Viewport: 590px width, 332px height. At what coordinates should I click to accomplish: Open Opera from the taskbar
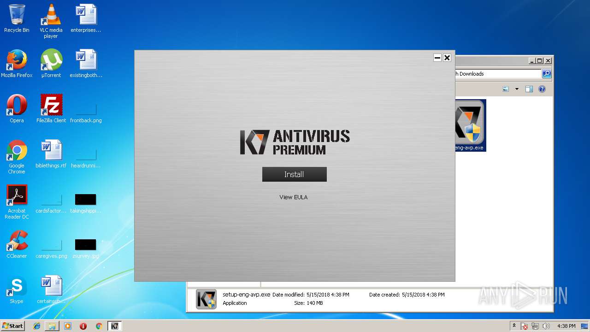pyautogui.click(x=83, y=326)
